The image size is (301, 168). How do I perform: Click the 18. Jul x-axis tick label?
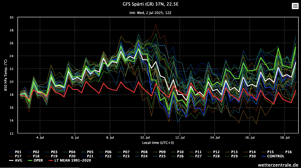point(285,138)
